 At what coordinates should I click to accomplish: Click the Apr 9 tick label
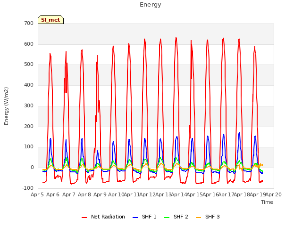100,194
